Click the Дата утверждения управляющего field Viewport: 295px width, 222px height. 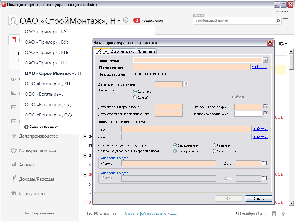point(169,114)
